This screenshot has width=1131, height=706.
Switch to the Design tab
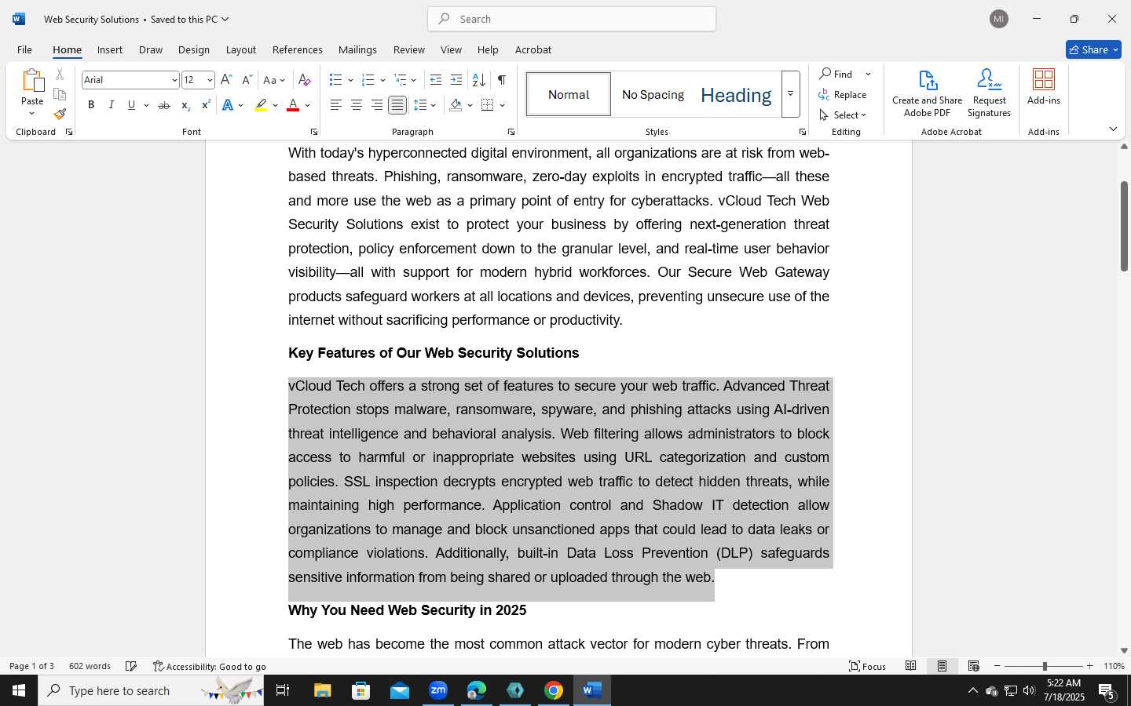pos(194,49)
